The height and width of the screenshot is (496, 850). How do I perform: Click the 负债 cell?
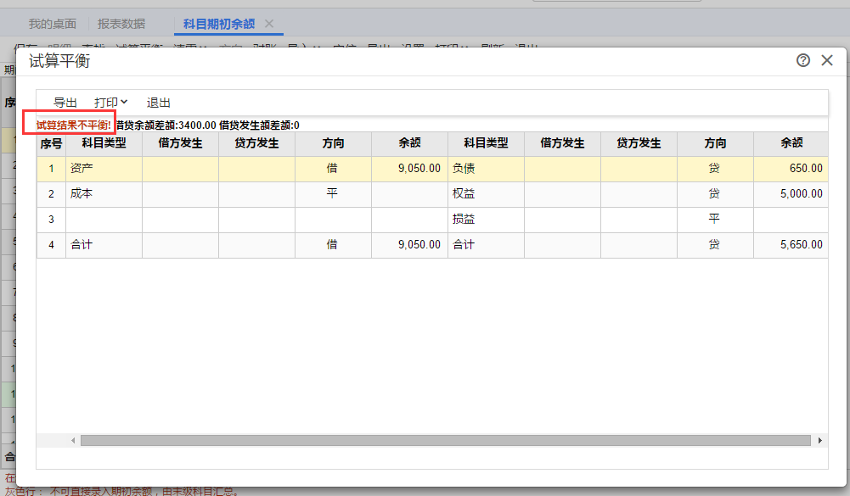click(x=486, y=169)
